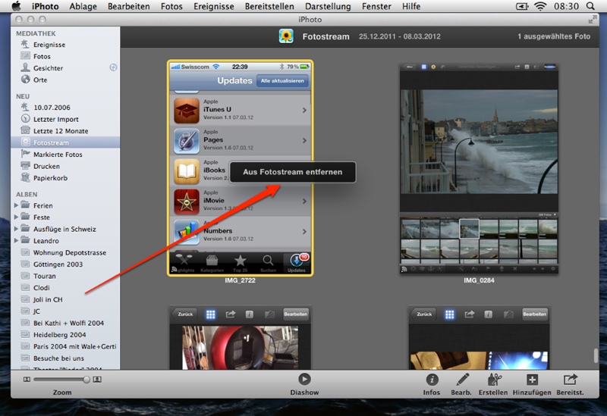Toggle full screen arrows in title bar
The width and height of the screenshot is (607, 416).
tap(593, 20)
